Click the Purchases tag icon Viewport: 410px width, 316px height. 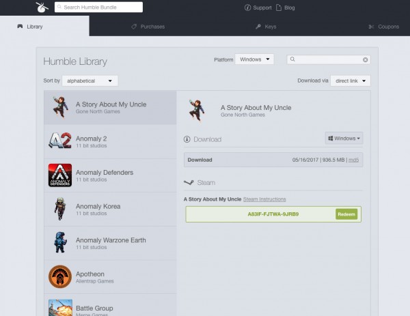[134, 27]
